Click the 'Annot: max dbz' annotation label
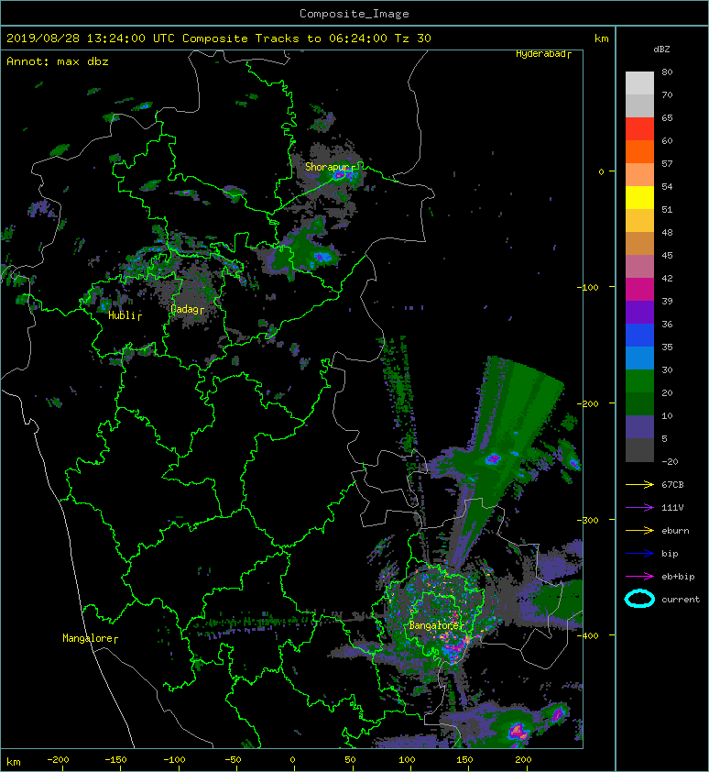 (x=58, y=61)
